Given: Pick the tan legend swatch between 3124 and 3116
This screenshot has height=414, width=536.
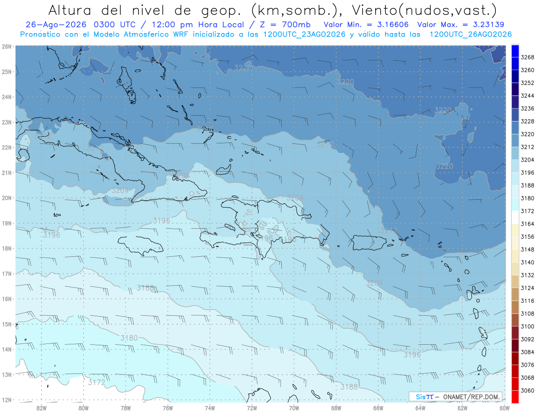Looking at the screenshot, I should 515,294.
